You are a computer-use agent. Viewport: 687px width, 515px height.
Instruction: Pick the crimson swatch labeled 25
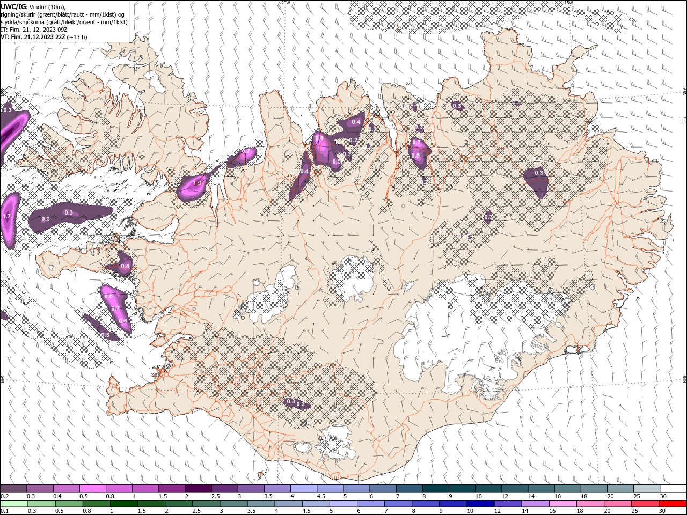644,504
